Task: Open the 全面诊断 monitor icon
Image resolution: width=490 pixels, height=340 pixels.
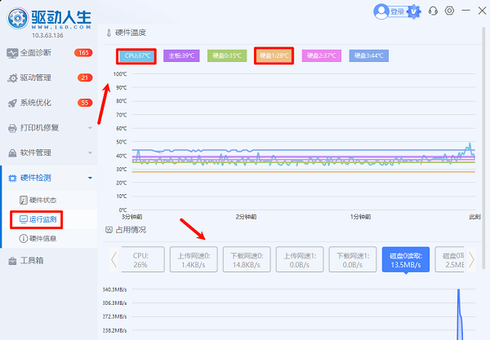Action: (12, 53)
